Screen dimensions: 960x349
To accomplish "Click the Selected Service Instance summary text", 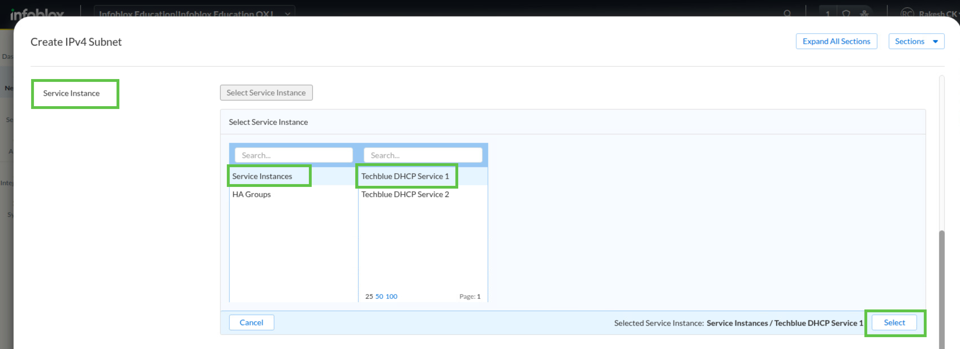I will (x=738, y=323).
